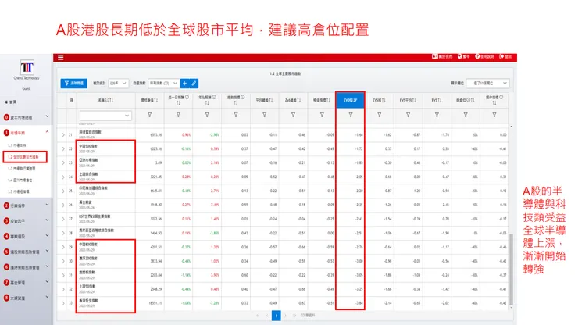Expand table row 21
The width and height of the screenshot is (578, 325).
(63, 135)
